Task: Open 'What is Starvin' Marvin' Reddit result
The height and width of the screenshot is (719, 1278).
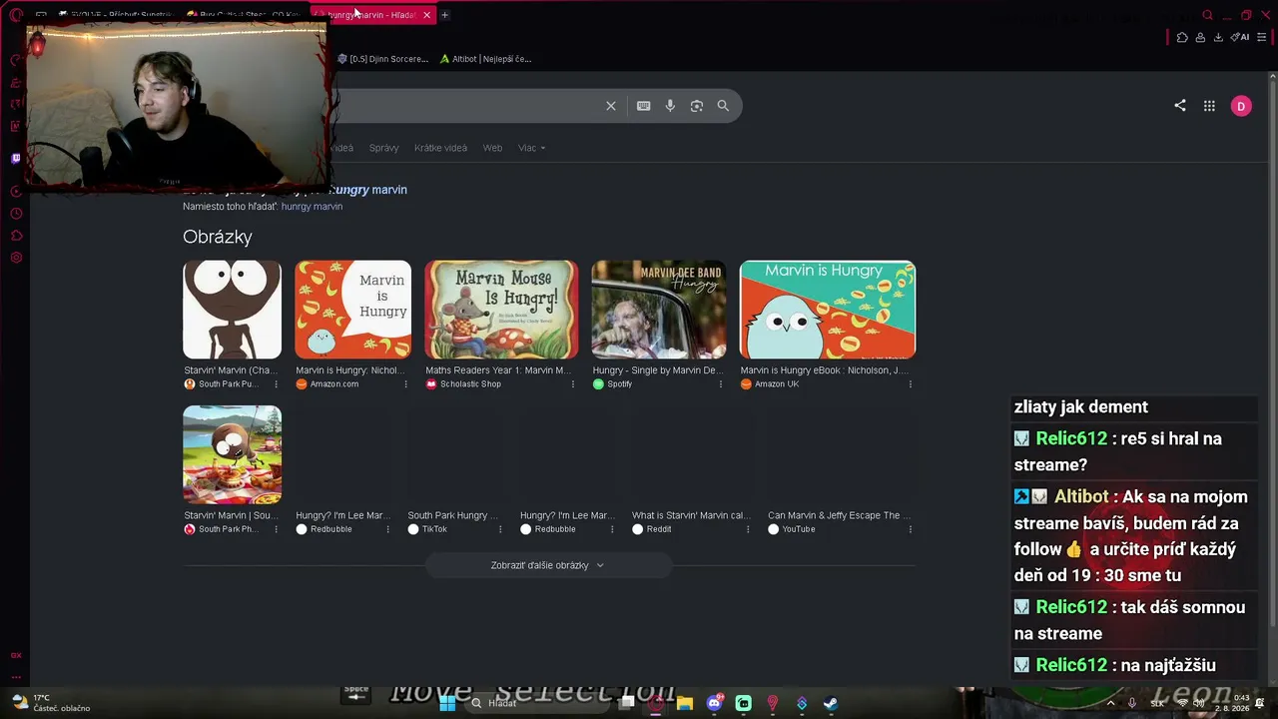Action: tap(690, 515)
